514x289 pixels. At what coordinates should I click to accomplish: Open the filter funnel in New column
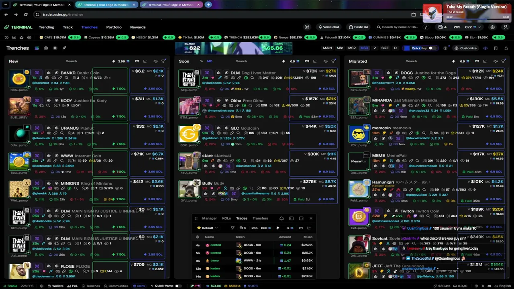[x=163, y=61]
